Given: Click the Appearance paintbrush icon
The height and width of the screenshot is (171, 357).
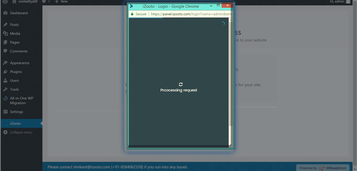Looking at the screenshot, I should (5, 63).
